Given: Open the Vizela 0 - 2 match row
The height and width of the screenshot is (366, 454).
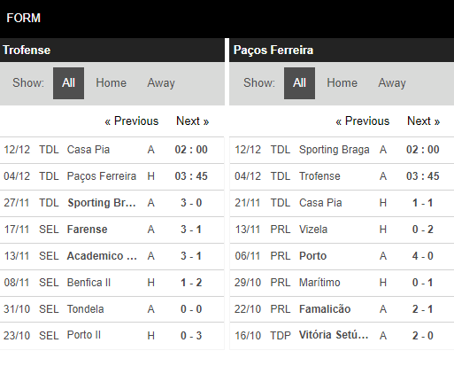Looking at the screenshot, I should [342, 230].
